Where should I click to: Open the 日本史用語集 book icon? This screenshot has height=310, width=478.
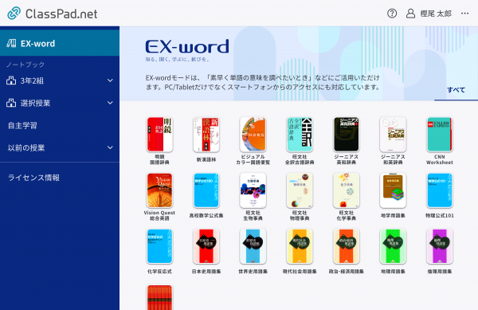click(x=206, y=246)
